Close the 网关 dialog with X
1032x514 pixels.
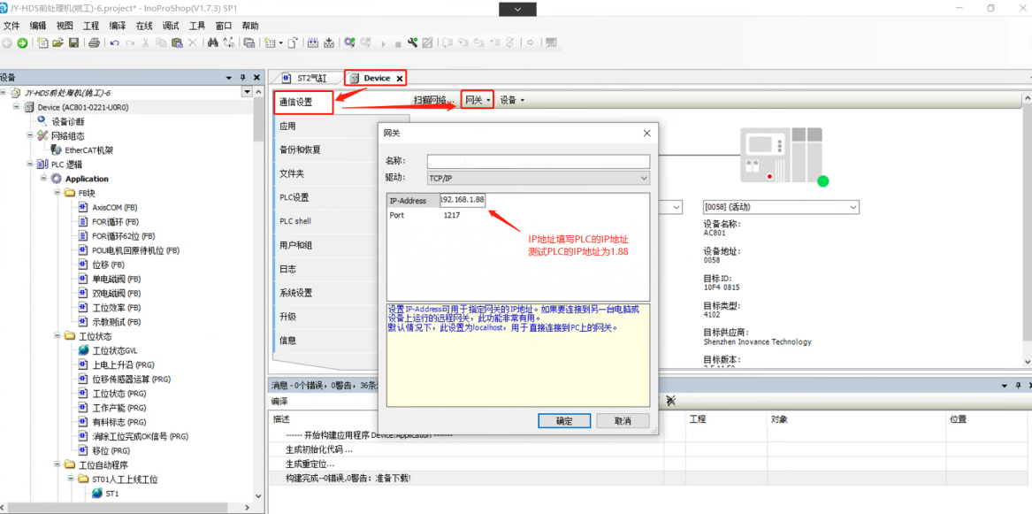coord(646,133)
